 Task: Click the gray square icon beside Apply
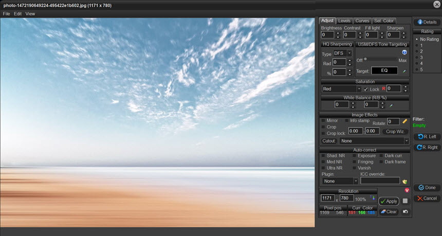pyautogui.click(x=405, y=201)
